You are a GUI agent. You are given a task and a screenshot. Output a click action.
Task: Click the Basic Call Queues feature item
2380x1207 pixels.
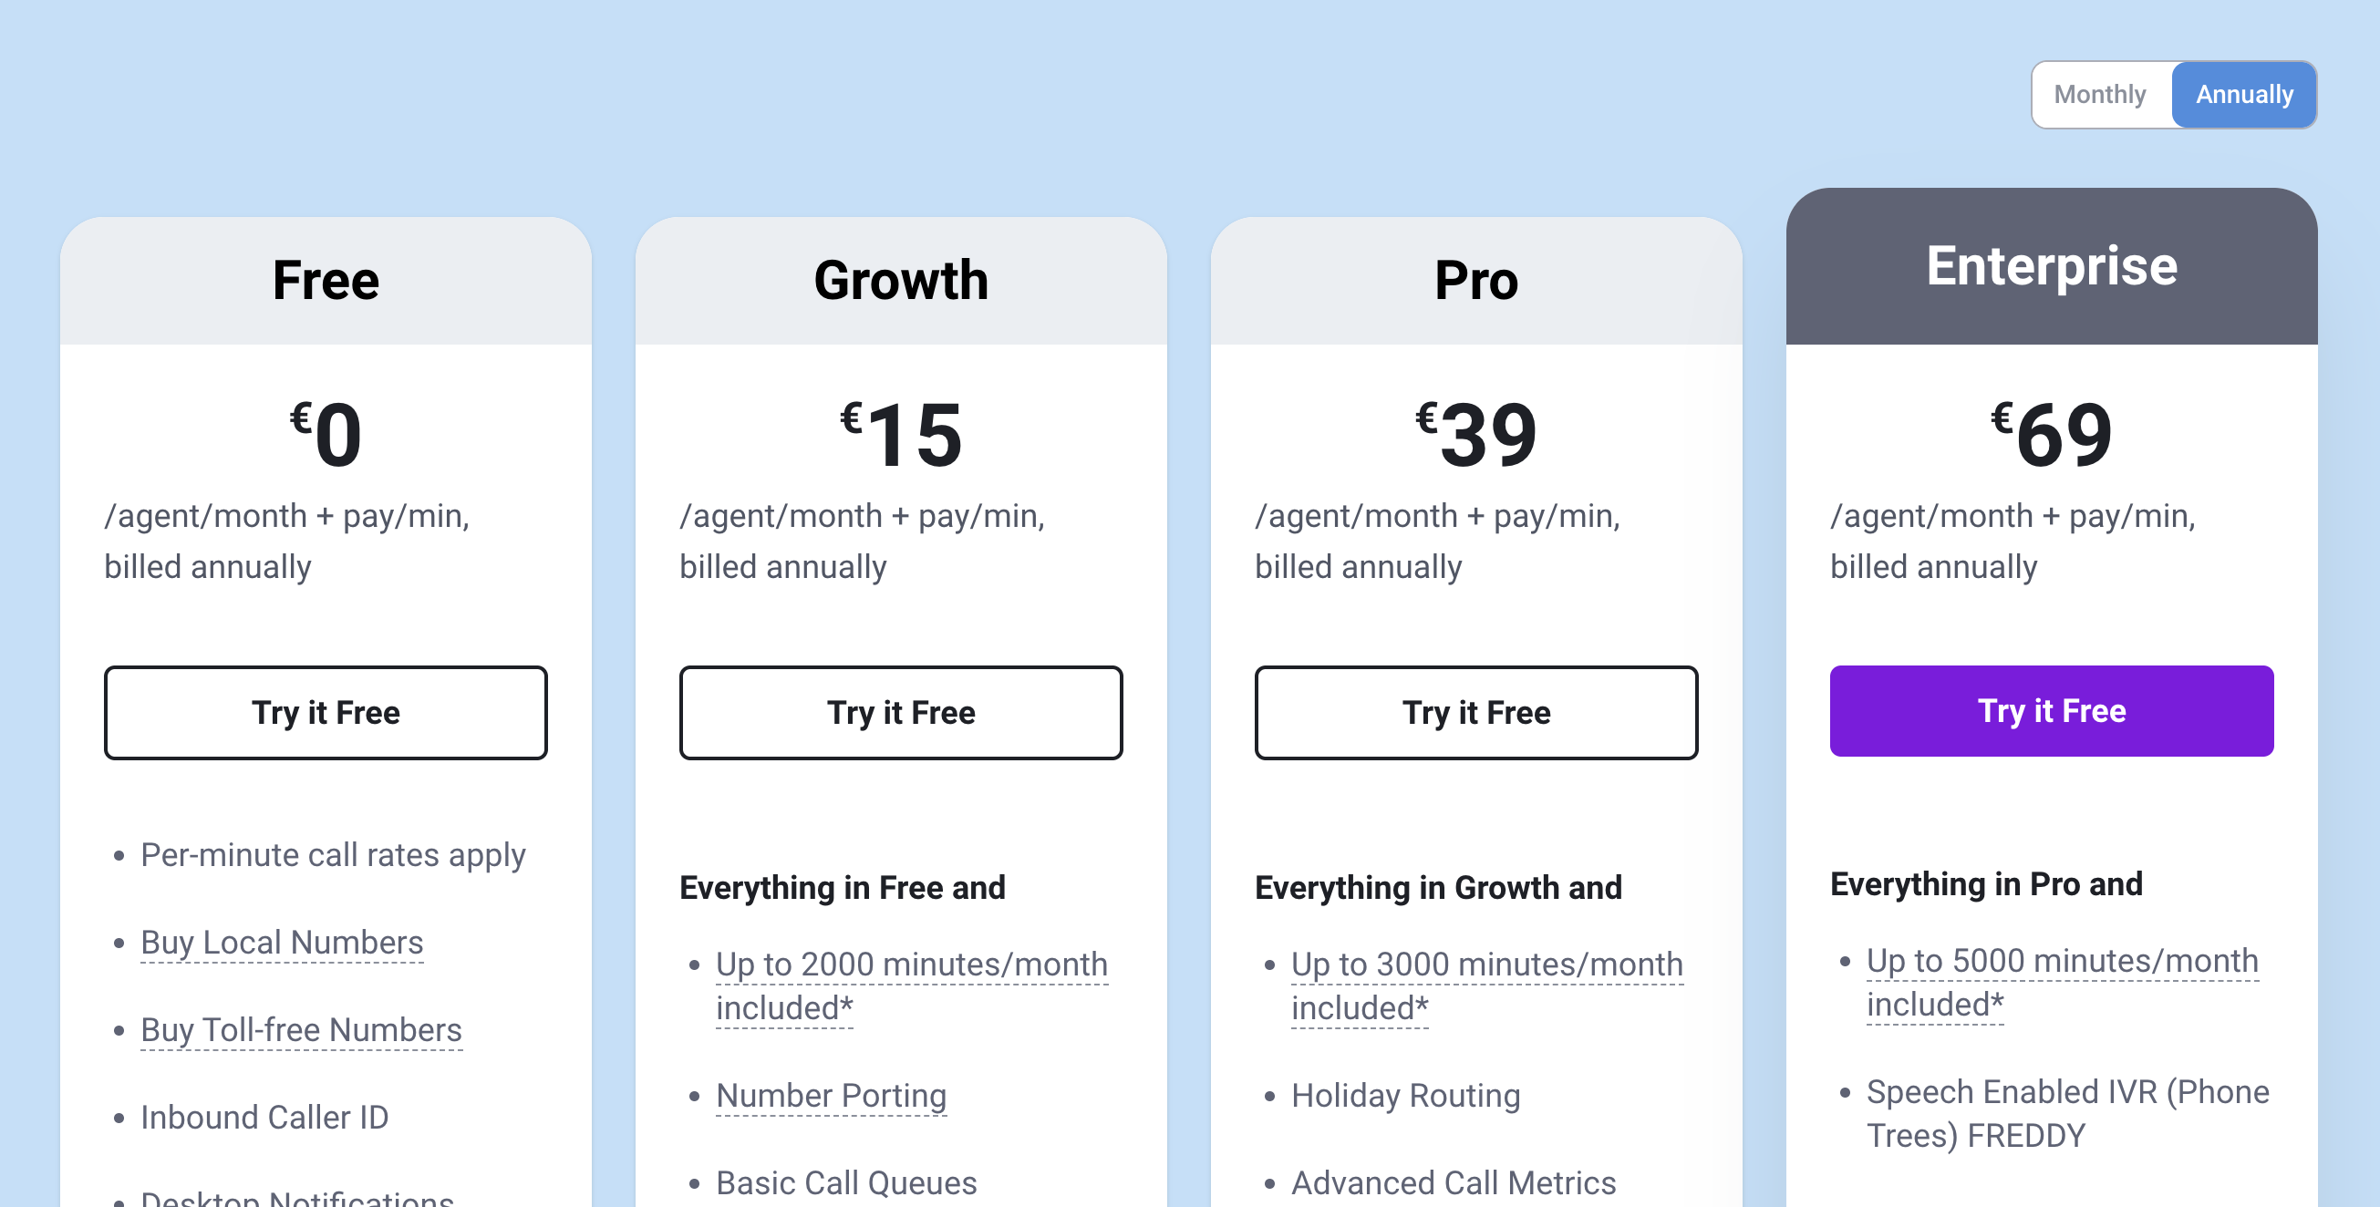(x=845, y=1183)
